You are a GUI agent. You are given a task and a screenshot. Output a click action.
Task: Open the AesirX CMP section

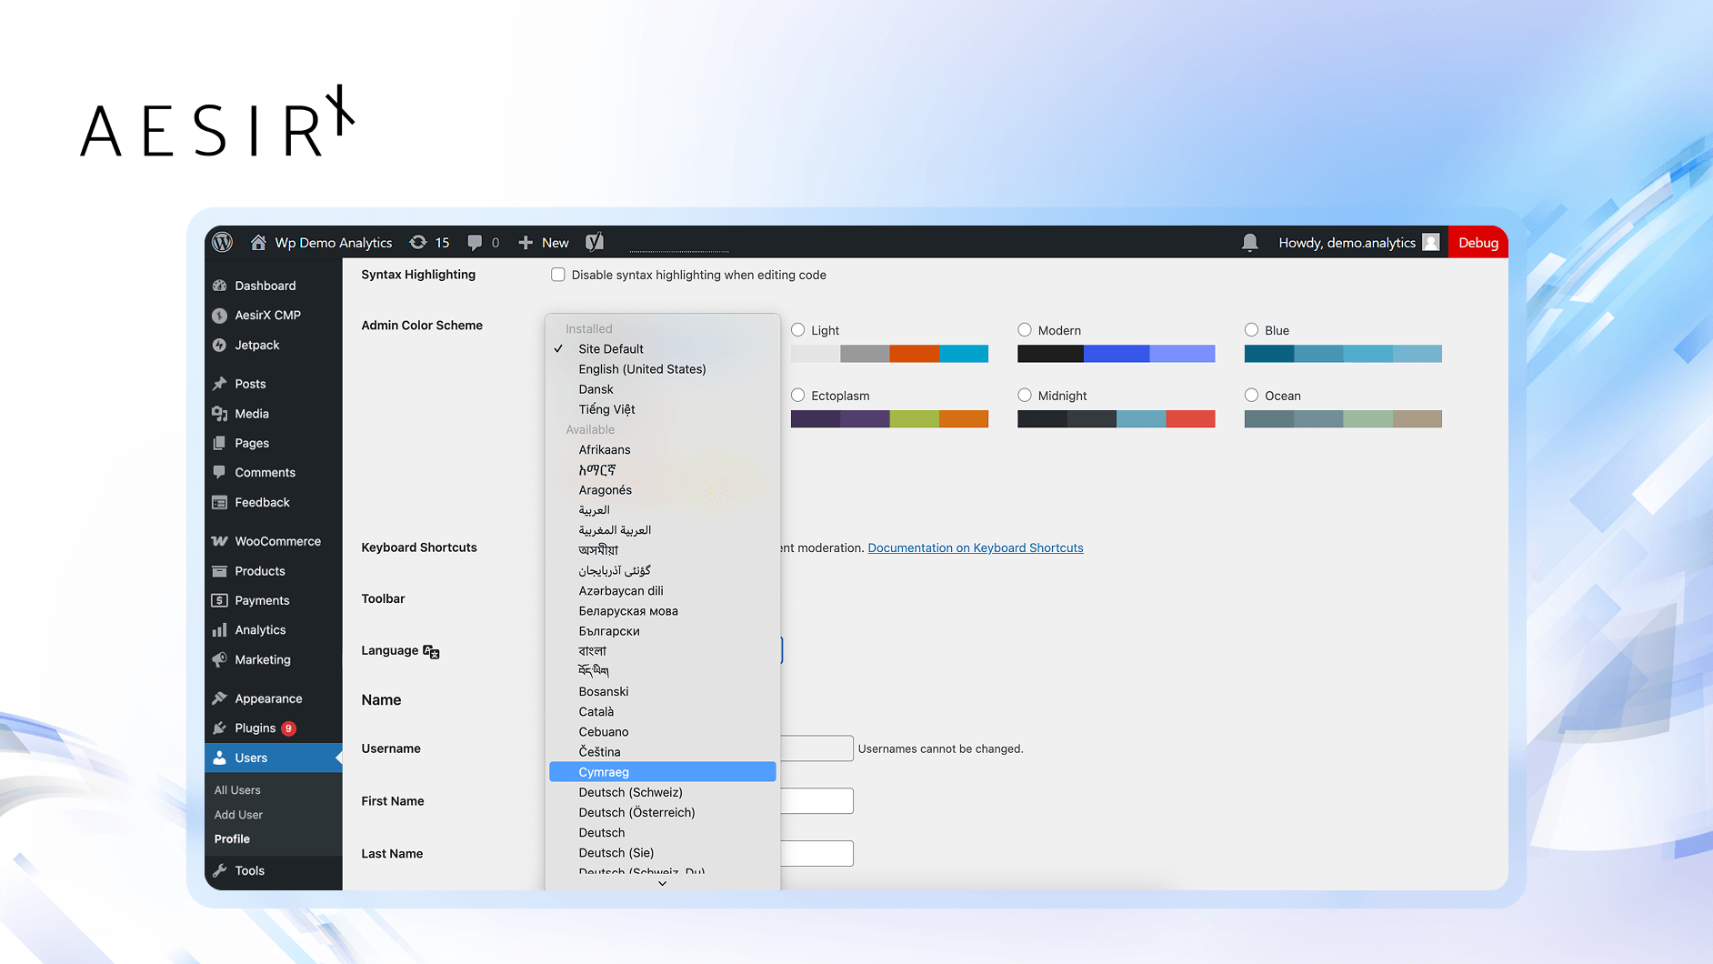tap(266, 315)
